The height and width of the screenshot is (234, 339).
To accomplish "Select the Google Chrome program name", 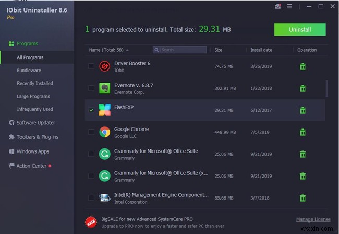I will pos(131,129).
